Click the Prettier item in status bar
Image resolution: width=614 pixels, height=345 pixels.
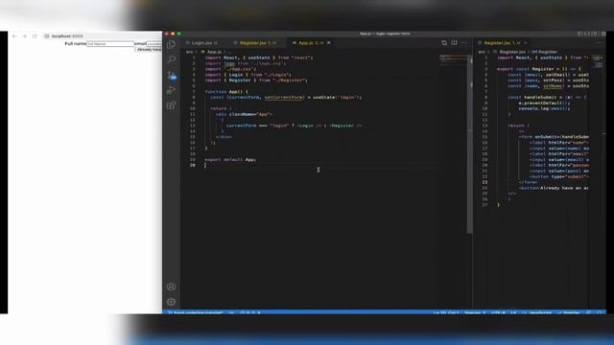[x=569, y=312]
